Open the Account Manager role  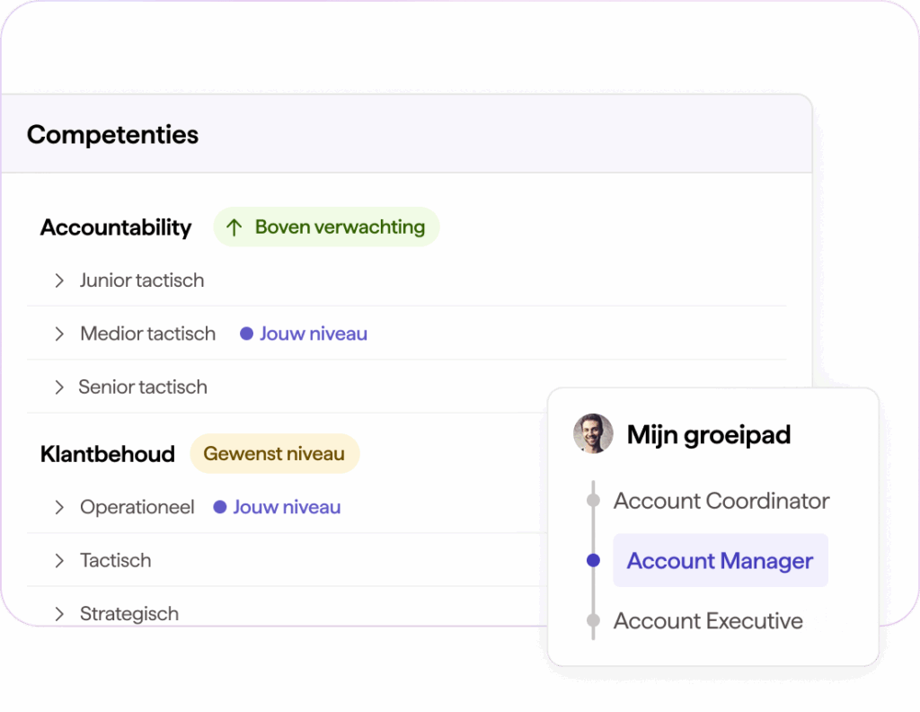[720, 561]
